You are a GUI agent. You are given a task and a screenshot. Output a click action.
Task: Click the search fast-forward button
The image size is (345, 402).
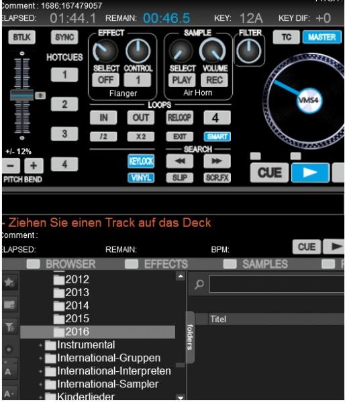click(x=217, y=161)
